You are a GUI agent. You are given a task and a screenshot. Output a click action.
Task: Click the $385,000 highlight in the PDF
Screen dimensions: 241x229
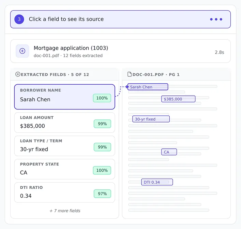pyautogui.click(x=178, y=99)
